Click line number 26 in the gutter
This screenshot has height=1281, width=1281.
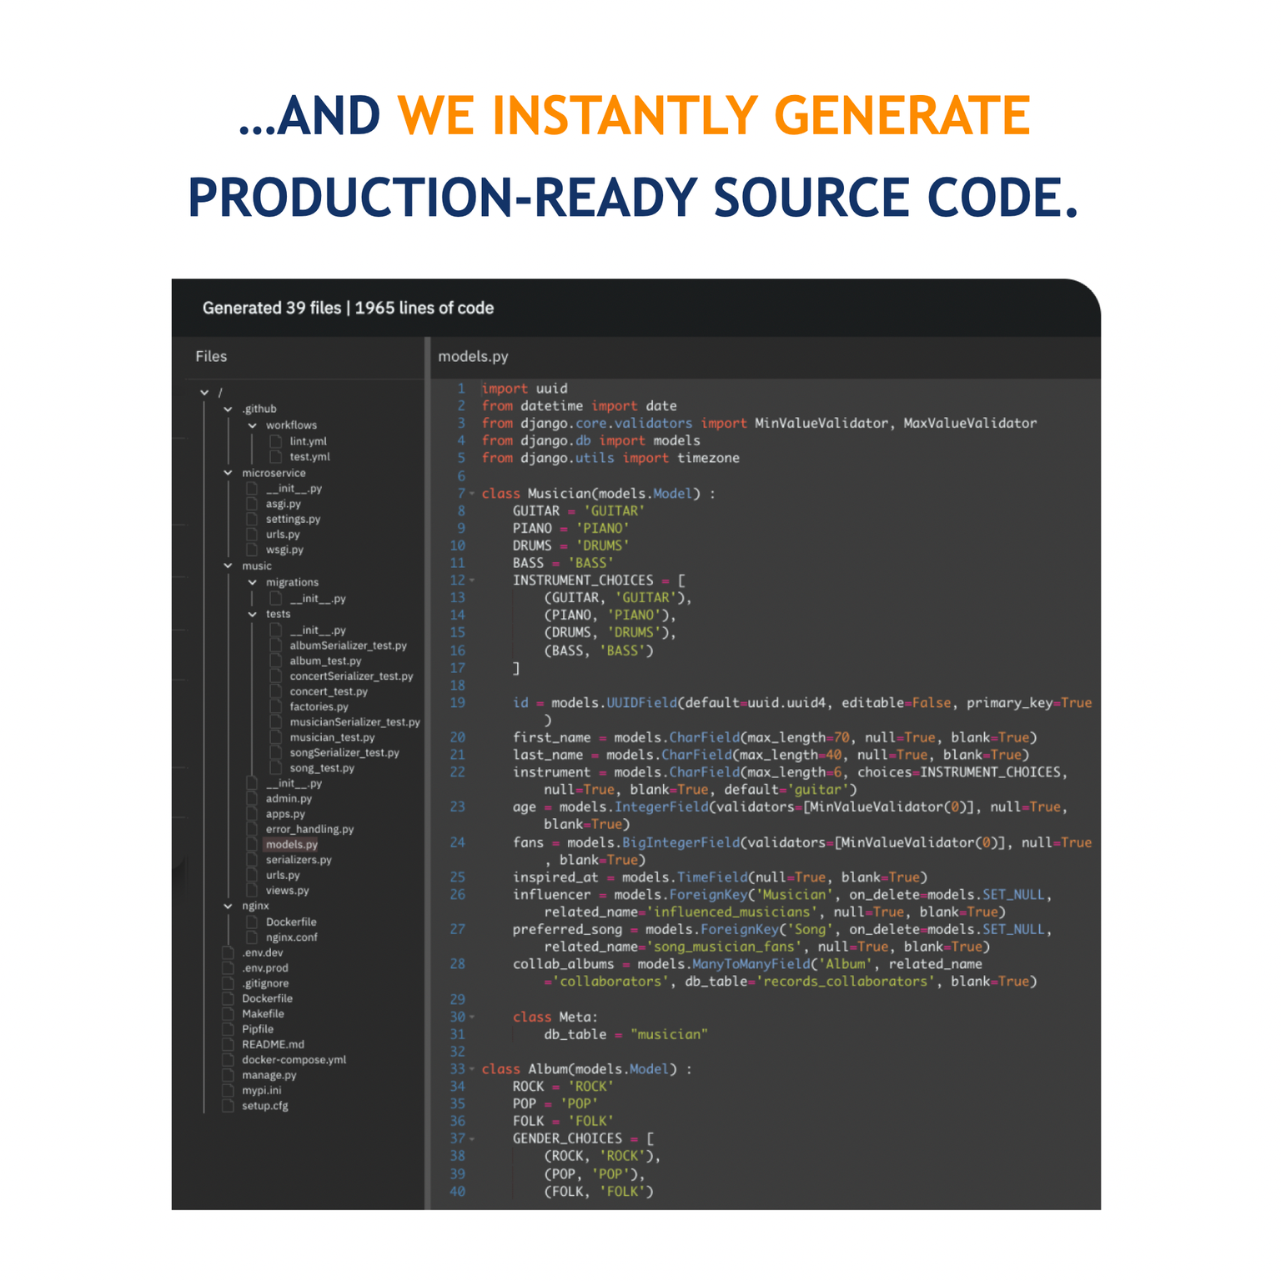(457, 895)
